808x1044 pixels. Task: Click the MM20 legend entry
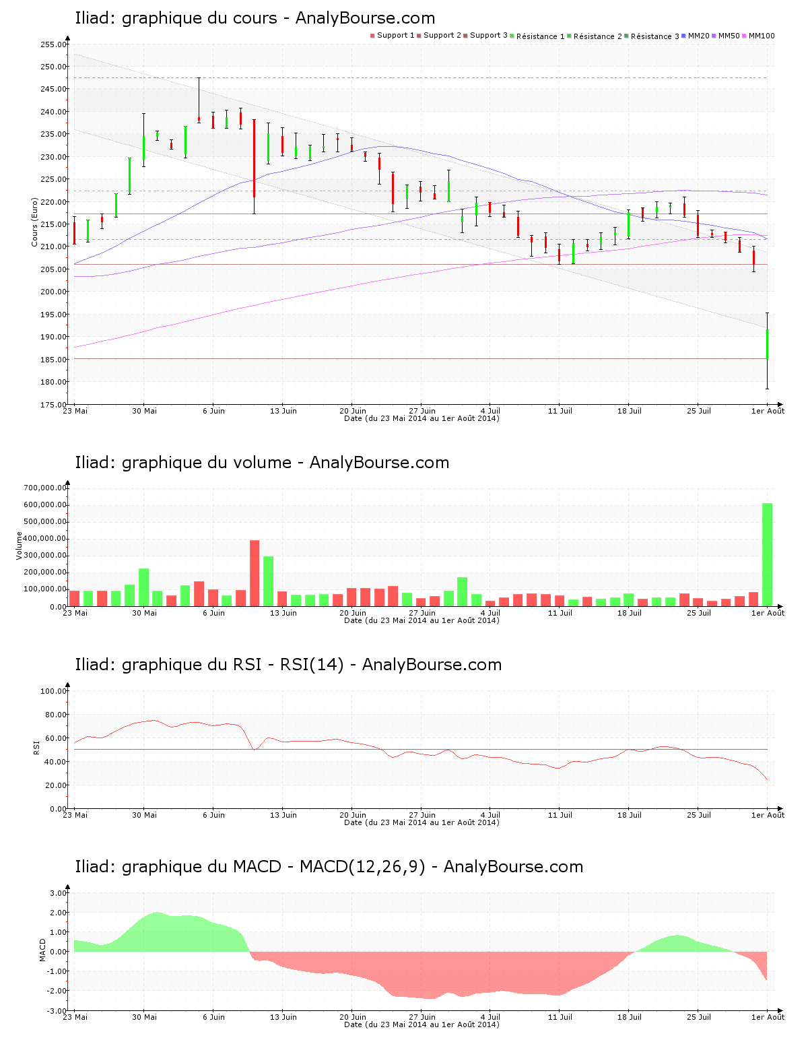[x=696, y=36]
